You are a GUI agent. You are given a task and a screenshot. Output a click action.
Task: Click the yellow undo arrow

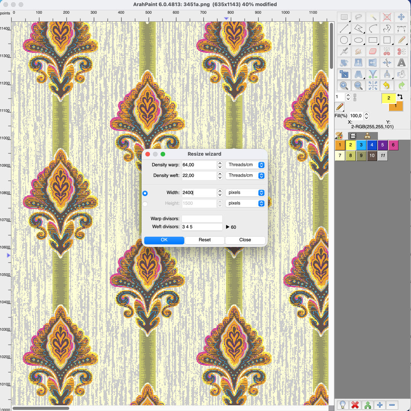tap(387, 85)
